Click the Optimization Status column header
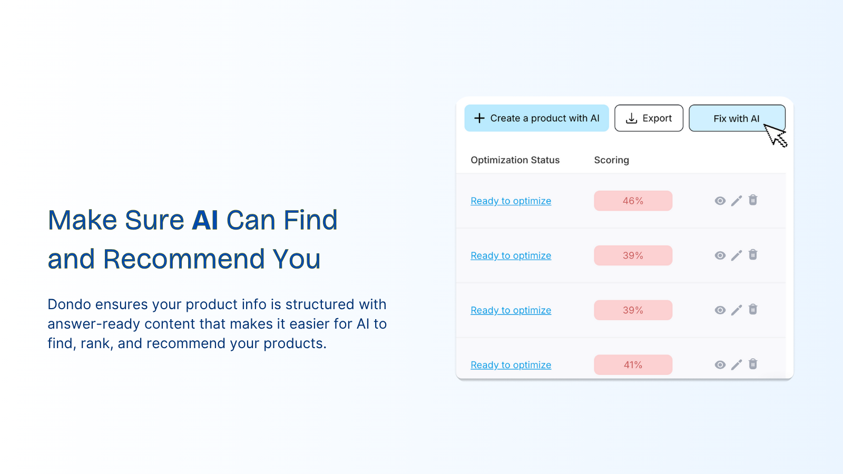This screenshot has height=474, width=843. [x=515, y=160]
